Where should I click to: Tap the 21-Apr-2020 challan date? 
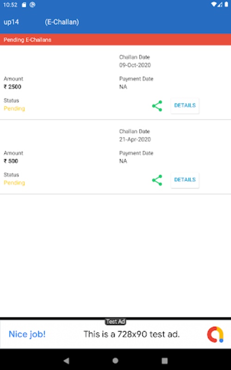tap(135, 140)
